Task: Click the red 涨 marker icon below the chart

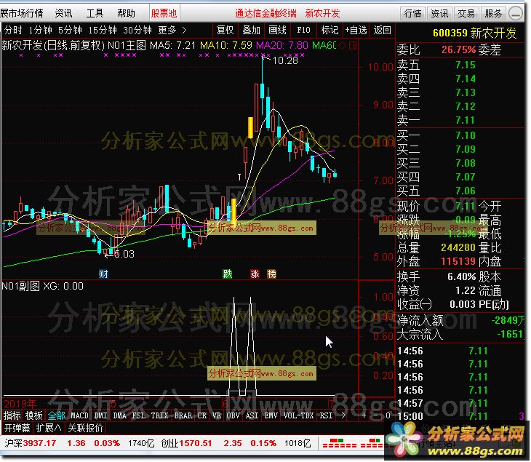Action: [x=255, y=274]
